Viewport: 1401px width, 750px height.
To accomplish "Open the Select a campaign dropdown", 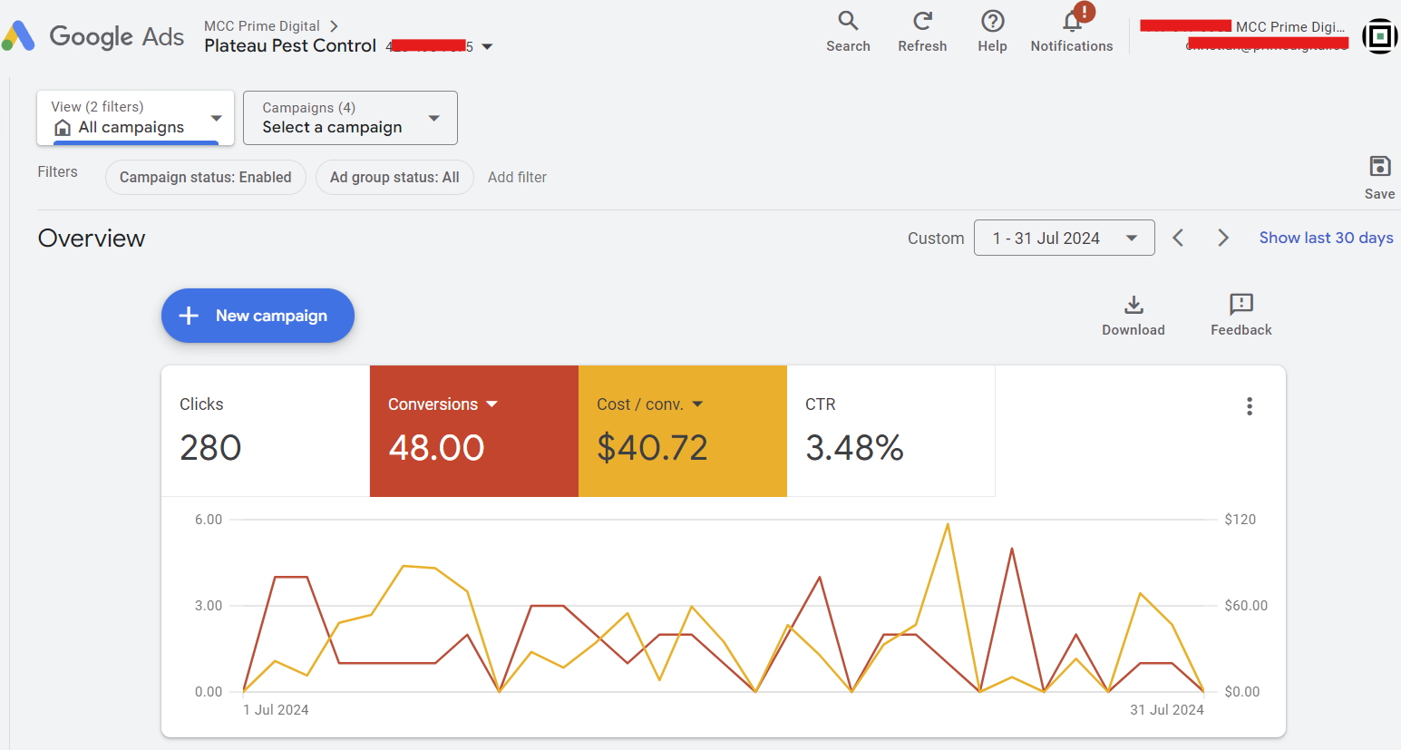I will [433, 118].
